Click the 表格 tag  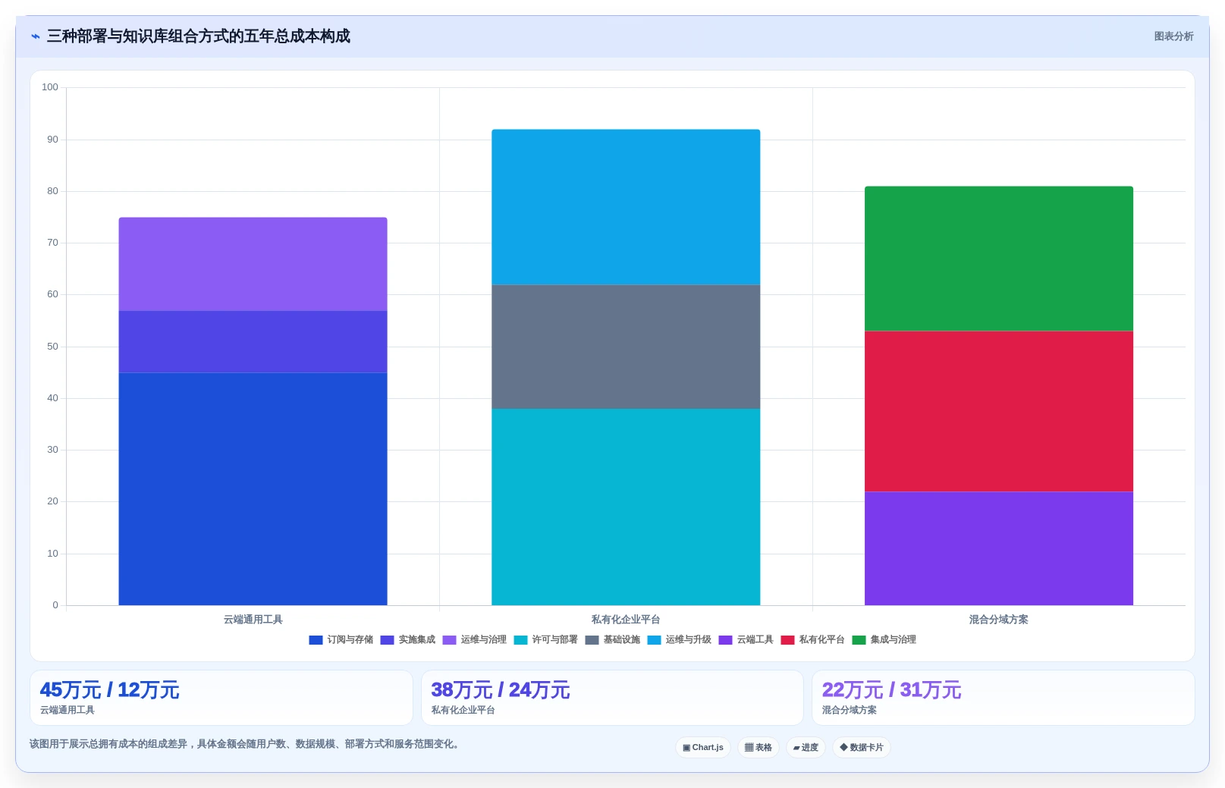click(759, 747)
